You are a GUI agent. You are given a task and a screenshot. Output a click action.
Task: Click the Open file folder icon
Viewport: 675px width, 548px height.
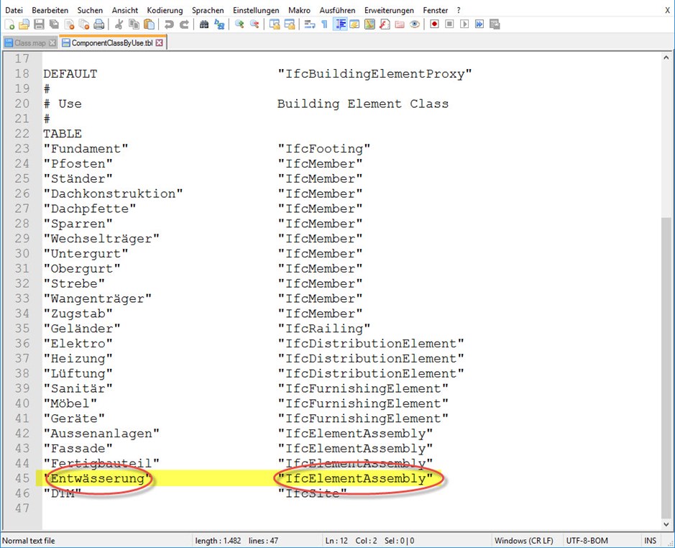tap(24, 24)
